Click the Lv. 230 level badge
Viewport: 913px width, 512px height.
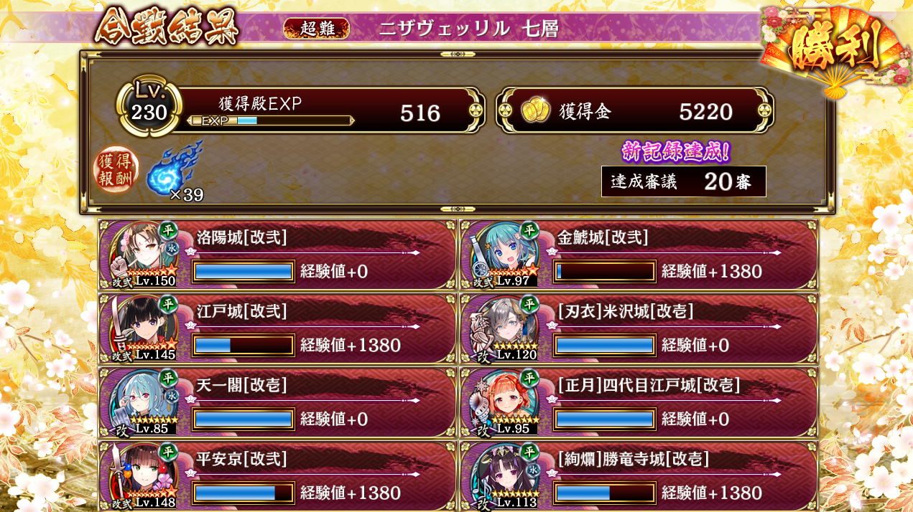149,107
